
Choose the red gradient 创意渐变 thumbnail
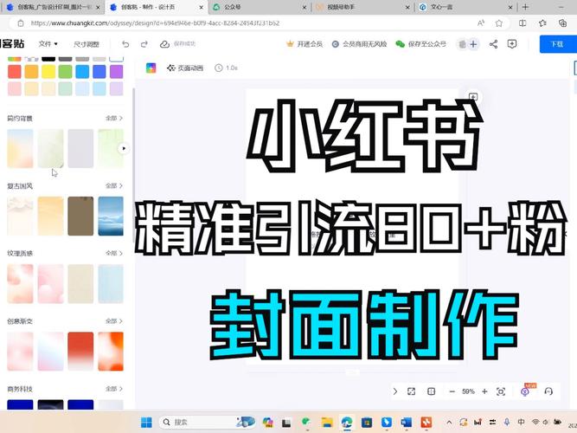click(x=80, y=352)
